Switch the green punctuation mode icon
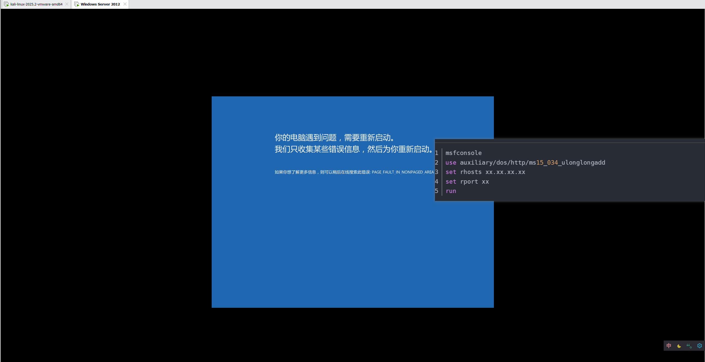 click(x=689, y=346)
